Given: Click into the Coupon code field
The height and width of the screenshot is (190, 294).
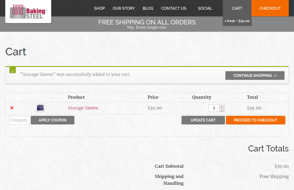Looking at the screenshot, I should (19, 120).
